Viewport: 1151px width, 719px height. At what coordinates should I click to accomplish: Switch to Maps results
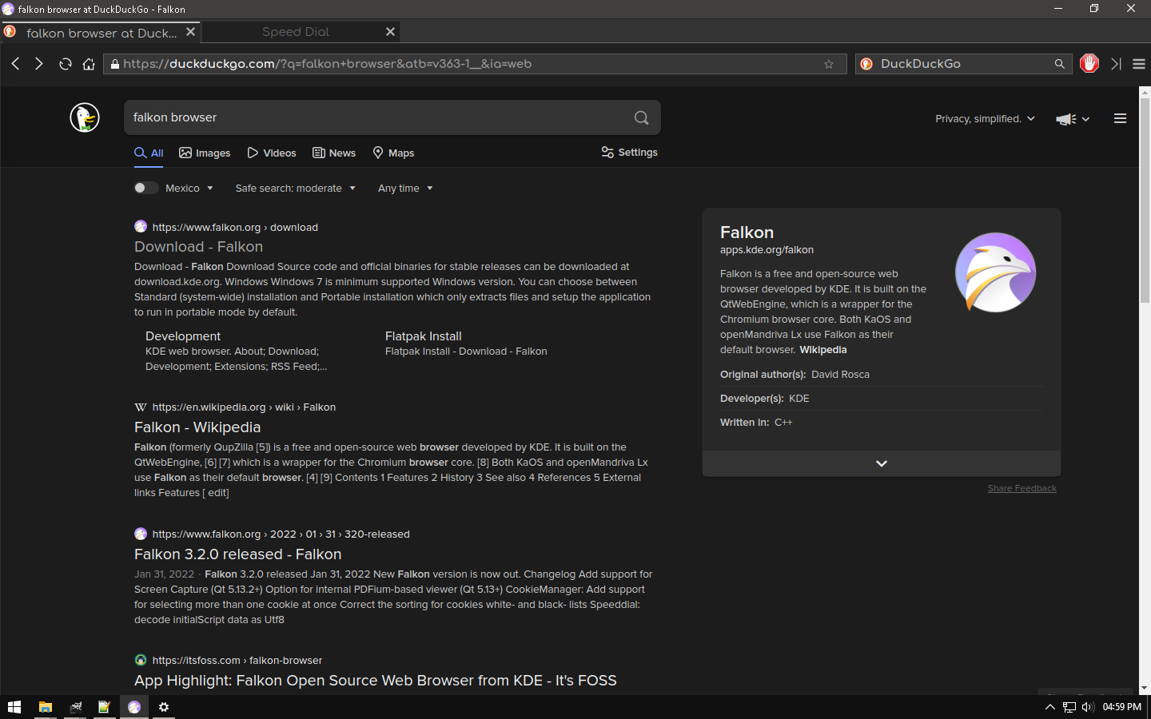pos(393,153)
